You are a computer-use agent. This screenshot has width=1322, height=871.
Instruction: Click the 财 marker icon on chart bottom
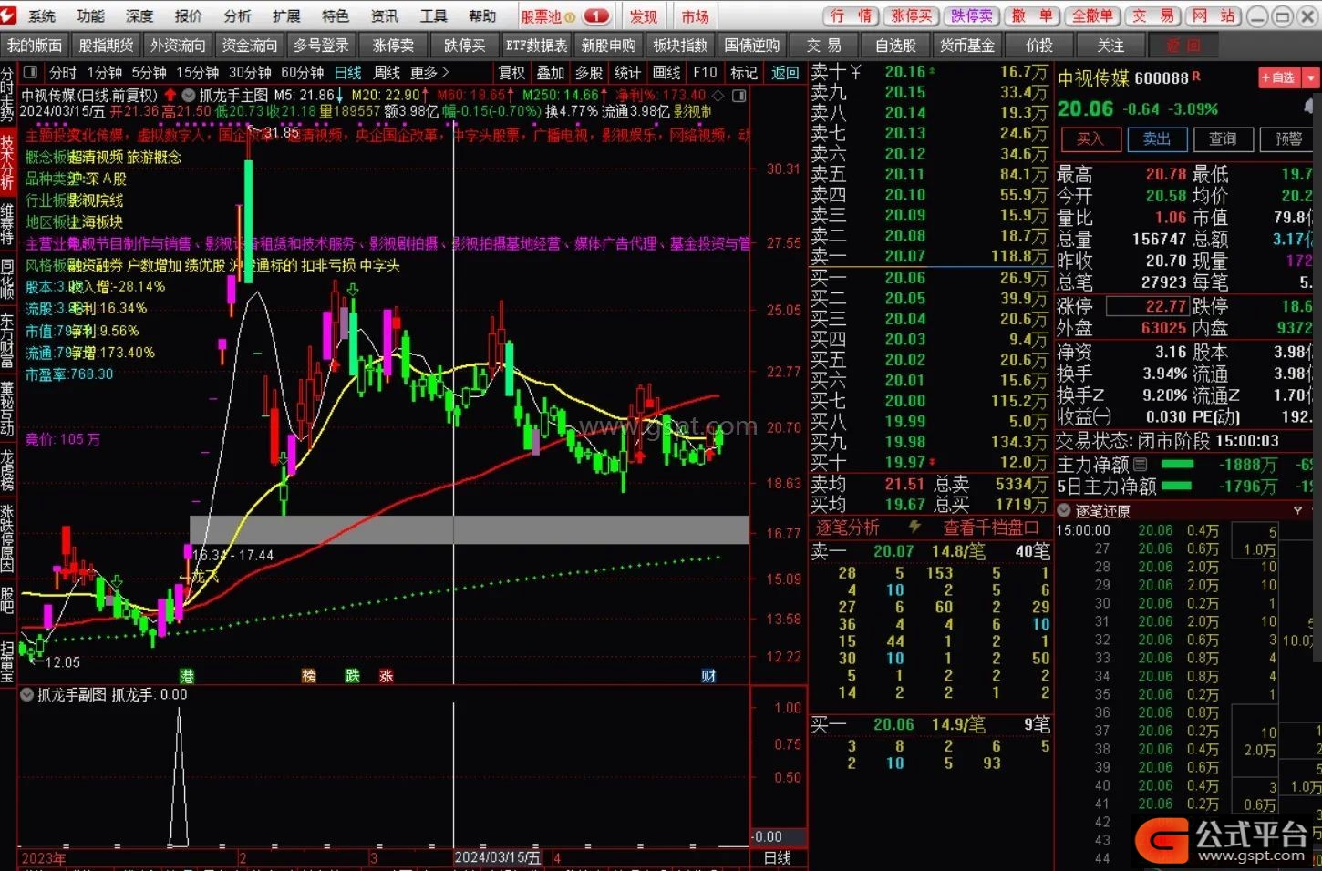click(x=708, y=676)
